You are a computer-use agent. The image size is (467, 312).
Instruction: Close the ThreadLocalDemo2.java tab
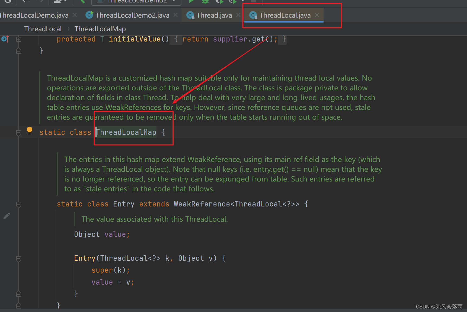[x=175, y=15]
